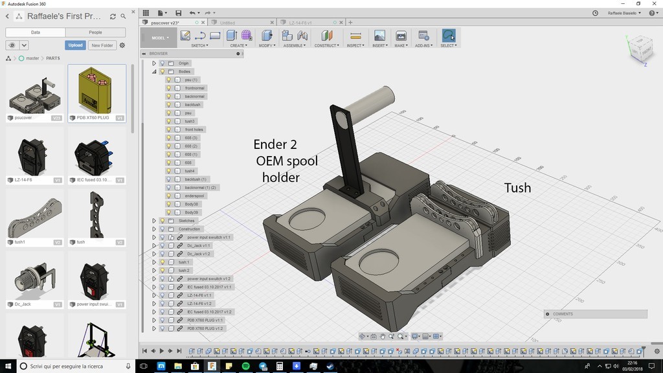Select the Joint icon in Assemble
This screenshot has height=373, width=663.
tap(302, 36)
